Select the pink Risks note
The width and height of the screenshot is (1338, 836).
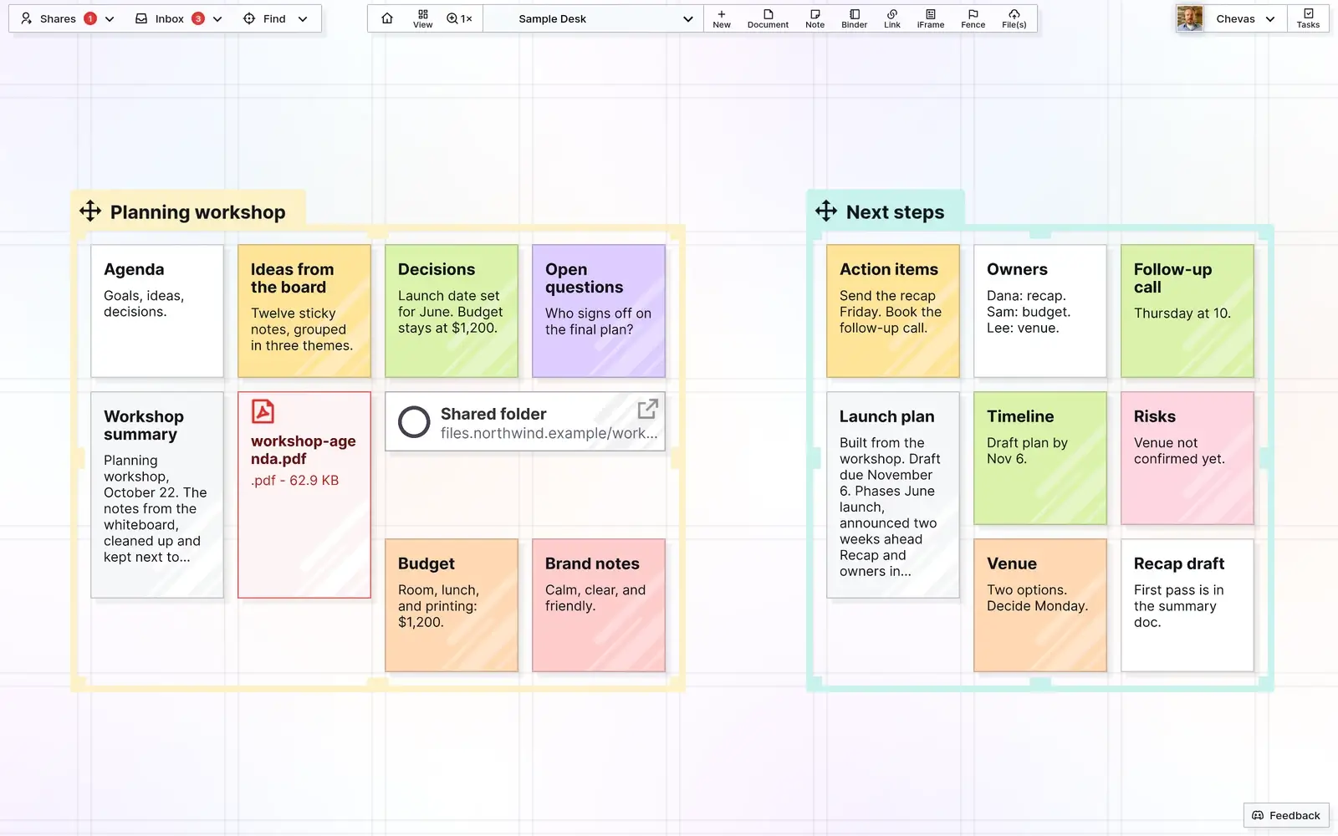(1187, 458)
